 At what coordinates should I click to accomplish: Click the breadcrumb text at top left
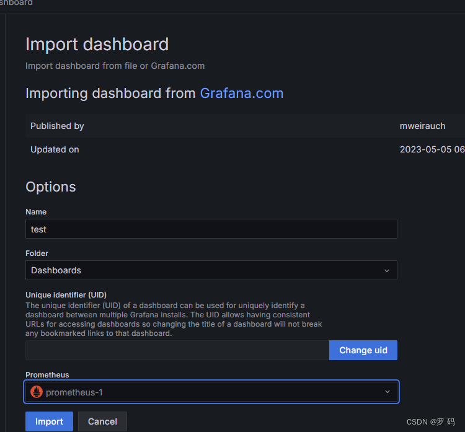[16, 2]
